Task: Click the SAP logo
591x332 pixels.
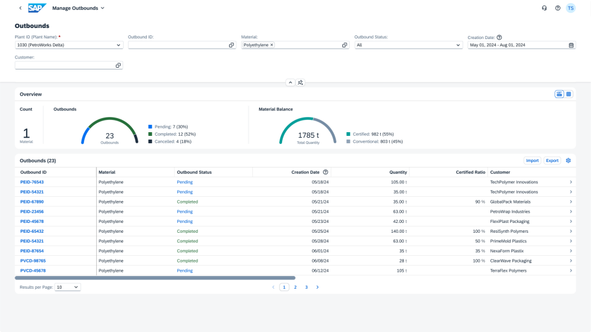Action: tap(37, 8)
